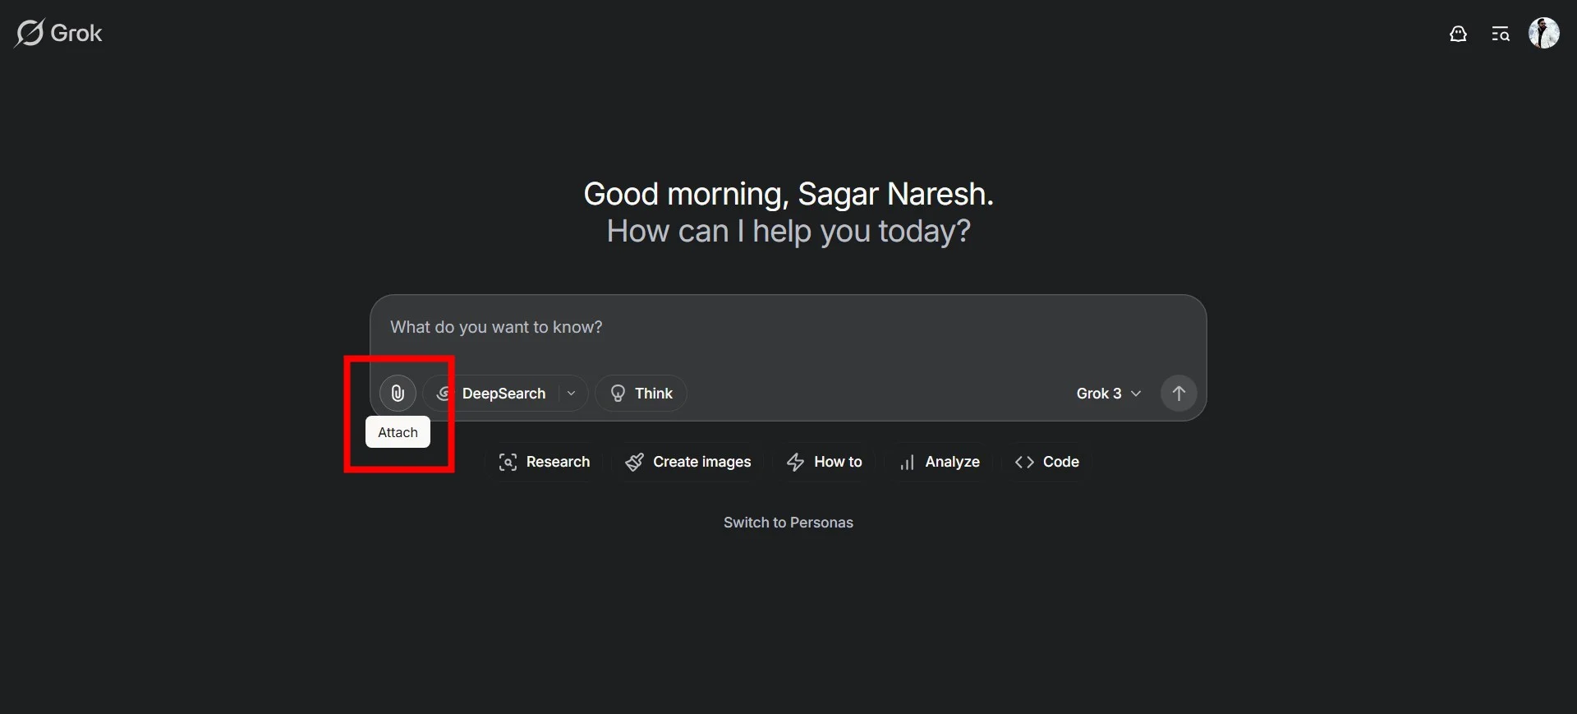Expand the DeepSearch options chevron
1577x714 pixels.
(572, 394)
